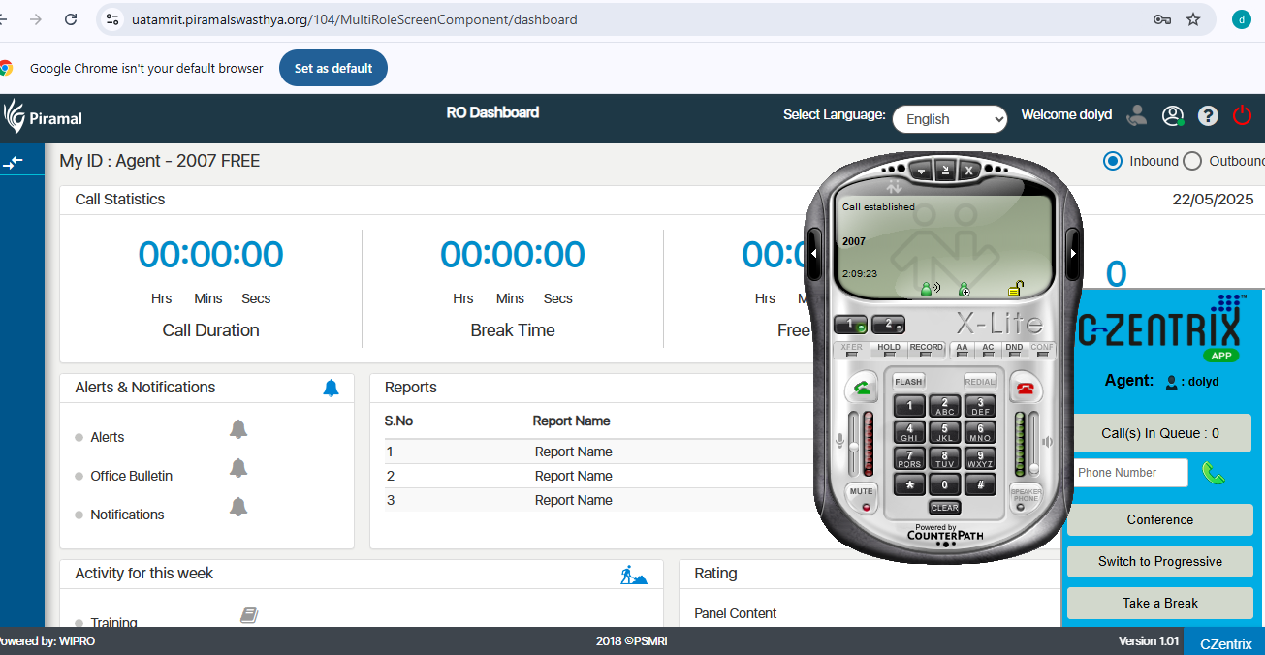Open help question-mark icon
This screenshot has height=655, width=1265.
tap(1208, 115)
